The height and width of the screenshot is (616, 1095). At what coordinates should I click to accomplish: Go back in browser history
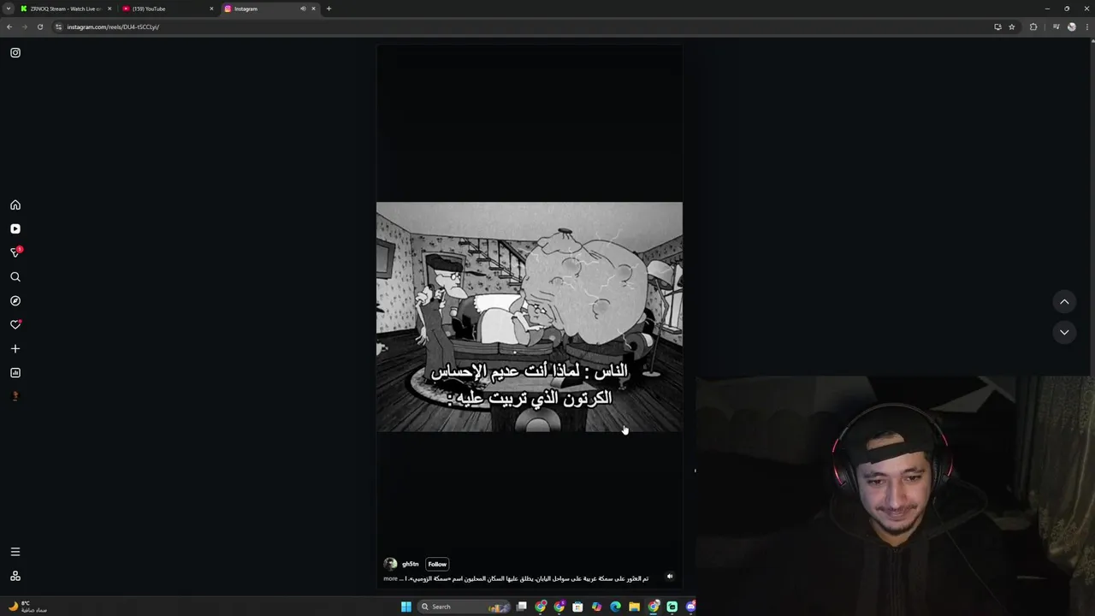coord(9,27)
